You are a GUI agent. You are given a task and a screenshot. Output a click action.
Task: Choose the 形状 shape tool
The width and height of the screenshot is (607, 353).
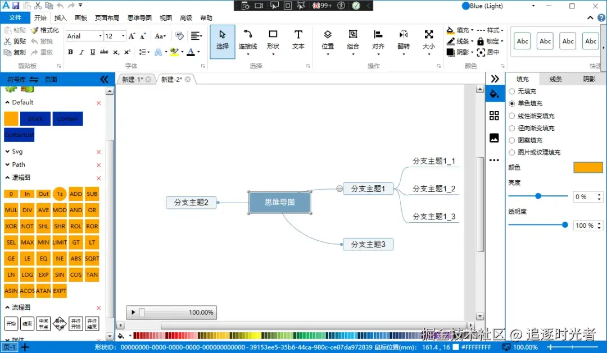[x=273, y=40]
